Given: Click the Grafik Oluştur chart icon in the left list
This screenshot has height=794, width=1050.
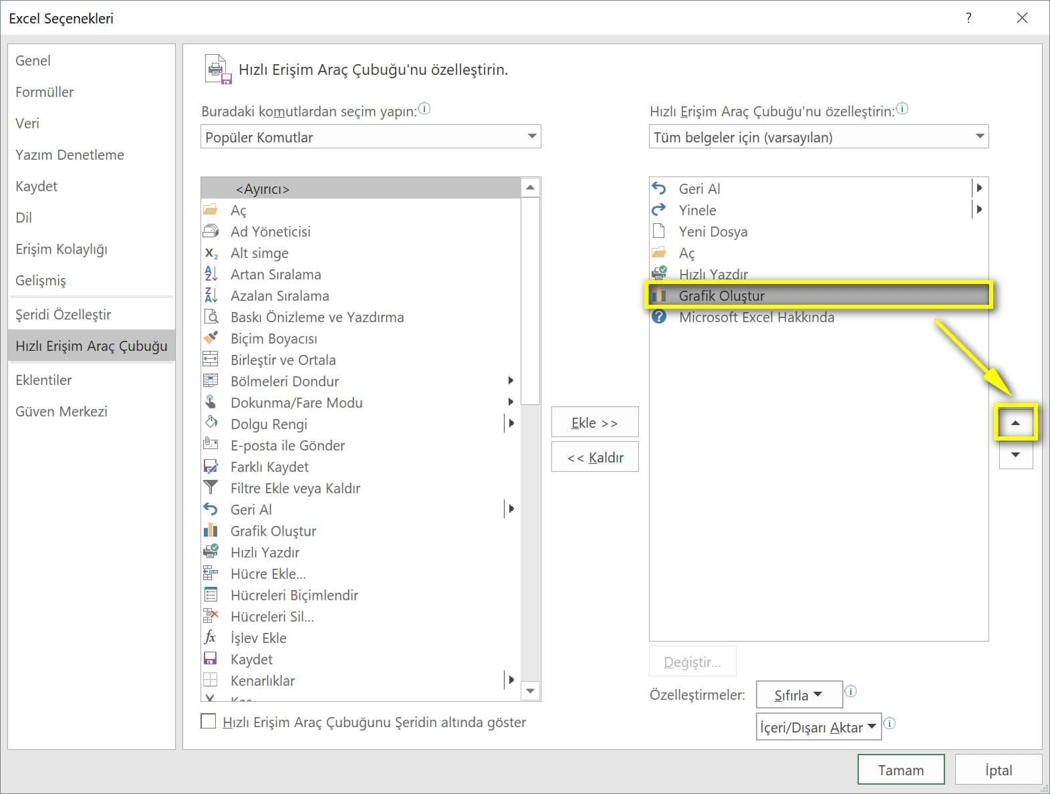Looking at the screenshot, I should (x=211, y=531).
